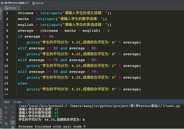Click the Run: panel label
This screenshot has width=184, height=129.
(7, 102)
